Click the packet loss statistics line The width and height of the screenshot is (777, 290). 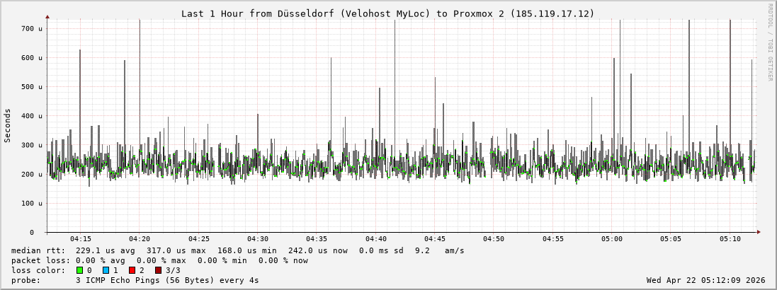tap(159, 260)
